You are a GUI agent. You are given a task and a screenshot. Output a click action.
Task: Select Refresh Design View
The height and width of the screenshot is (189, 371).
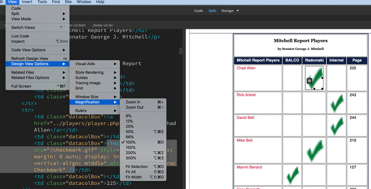38,58
